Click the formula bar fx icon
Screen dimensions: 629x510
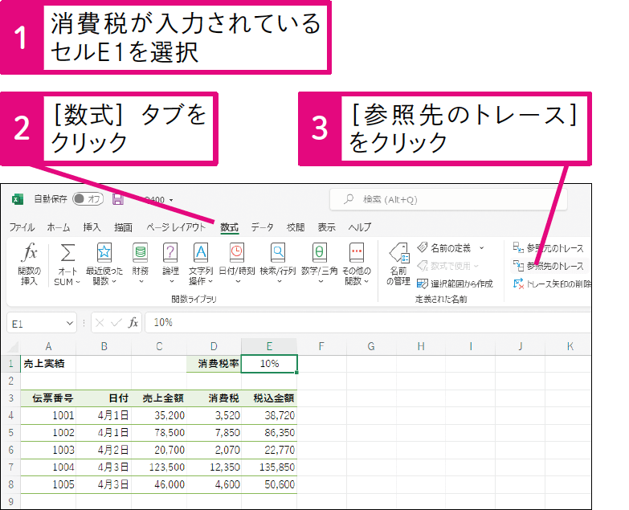click(x=133, y=323)
